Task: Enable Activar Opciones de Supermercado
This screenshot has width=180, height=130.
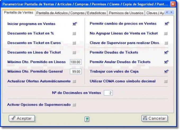Action: coord(74,105)
